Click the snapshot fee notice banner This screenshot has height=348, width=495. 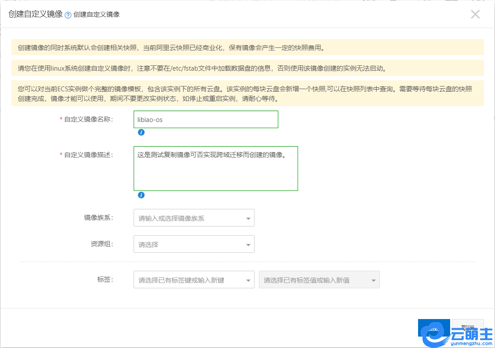coord(247,47)
